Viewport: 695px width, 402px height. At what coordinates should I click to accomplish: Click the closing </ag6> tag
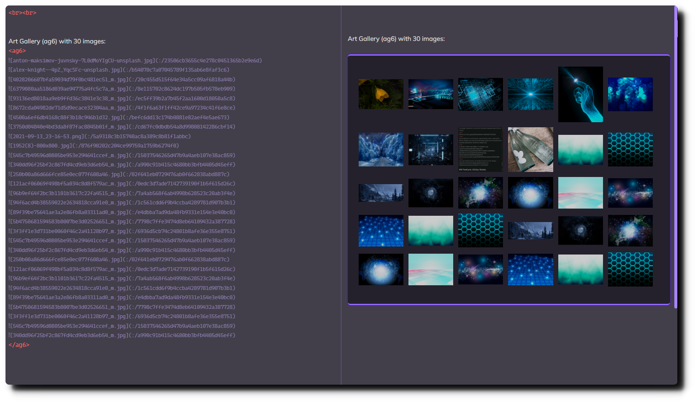coord(19,345)
